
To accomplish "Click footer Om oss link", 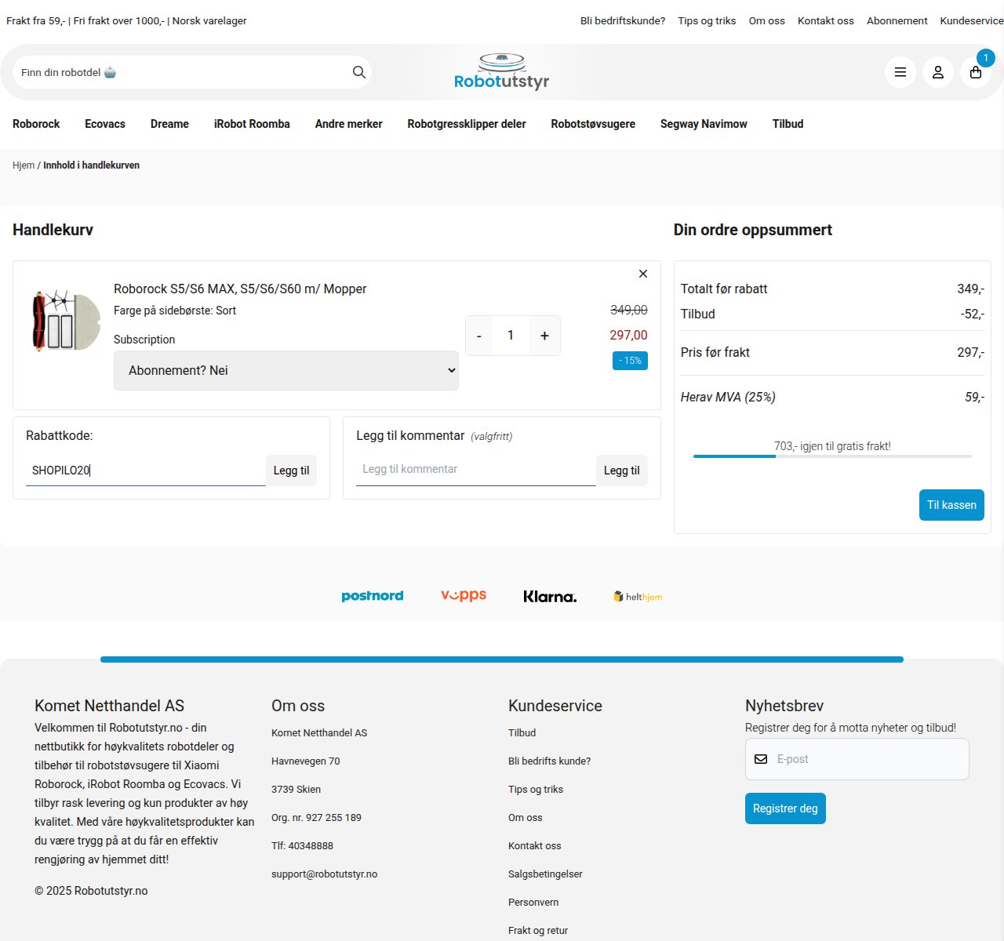I will click(x=526, y=818).
